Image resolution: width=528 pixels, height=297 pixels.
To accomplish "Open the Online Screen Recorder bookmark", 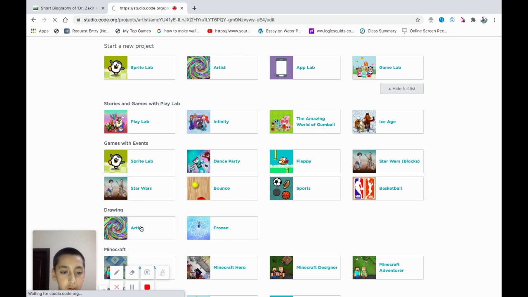I will pyautogui.click(x=424, y=31).
